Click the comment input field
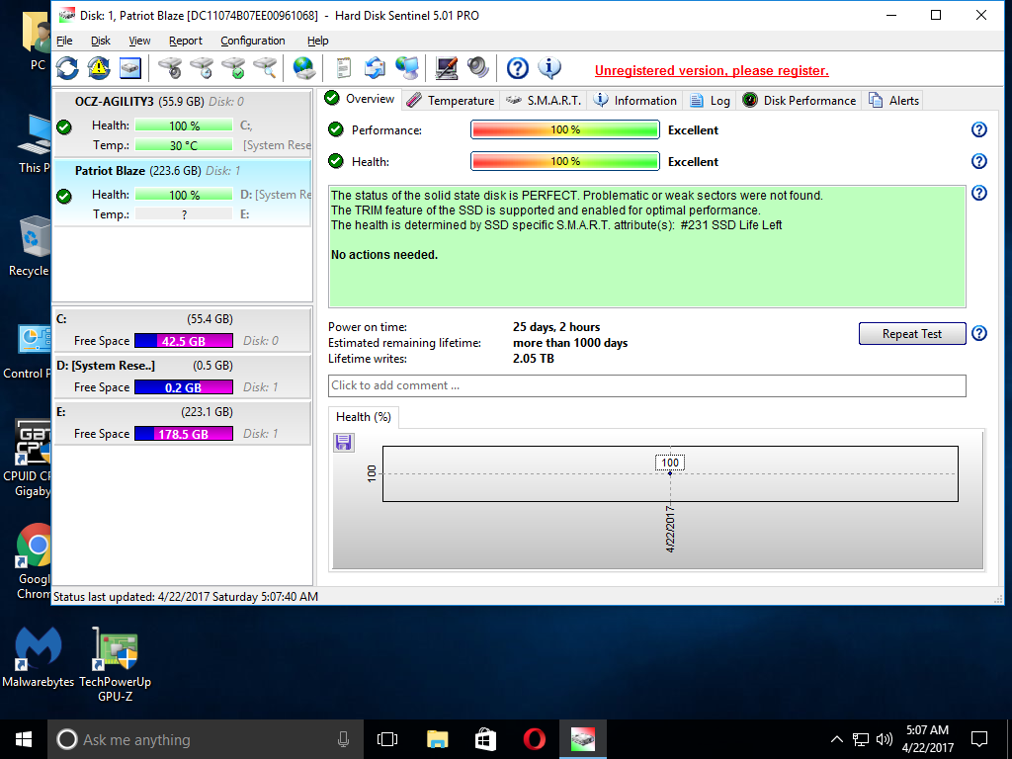Screen dimensions: 1012x759 click(x=646, y=385)
